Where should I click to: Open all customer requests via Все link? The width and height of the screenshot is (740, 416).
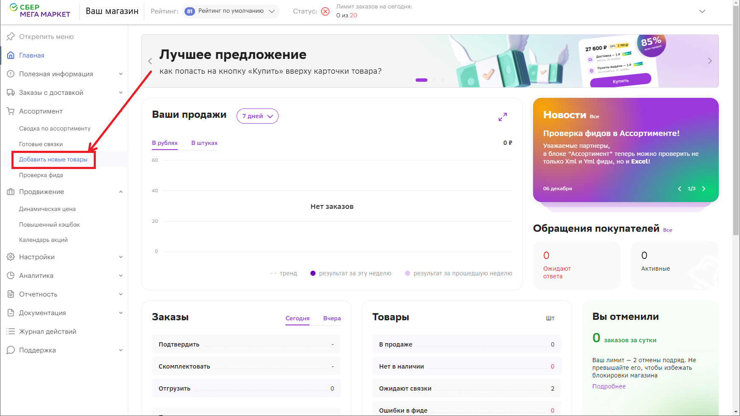point(667,230)
